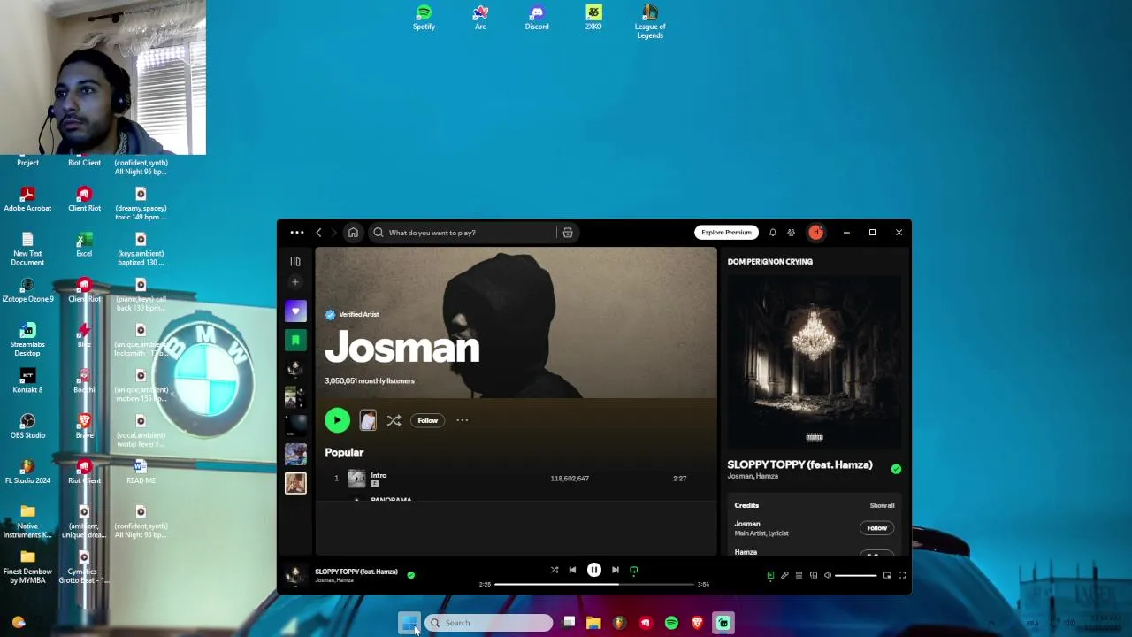
Task: Click the artist pick thumbnail beside play
Action: [368, 420]
